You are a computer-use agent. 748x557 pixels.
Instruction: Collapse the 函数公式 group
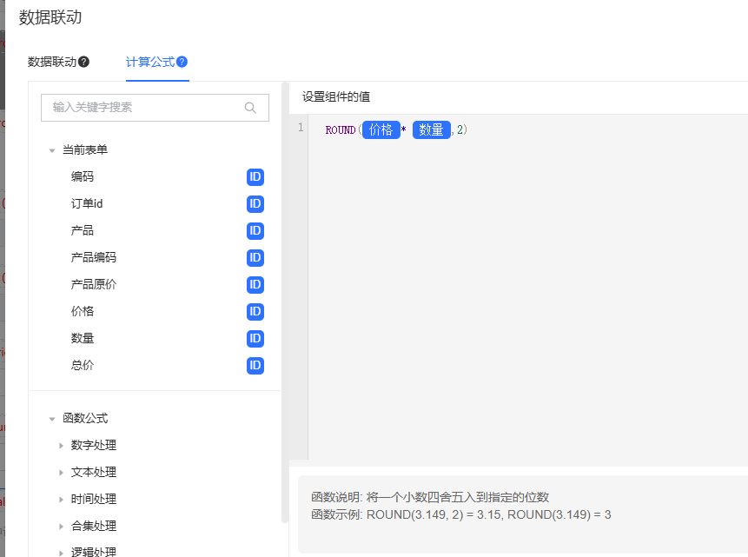coord(52,419)
